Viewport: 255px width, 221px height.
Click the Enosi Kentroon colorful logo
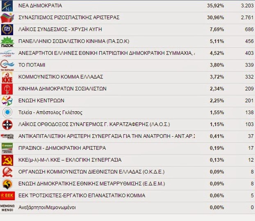click(7, 101)
